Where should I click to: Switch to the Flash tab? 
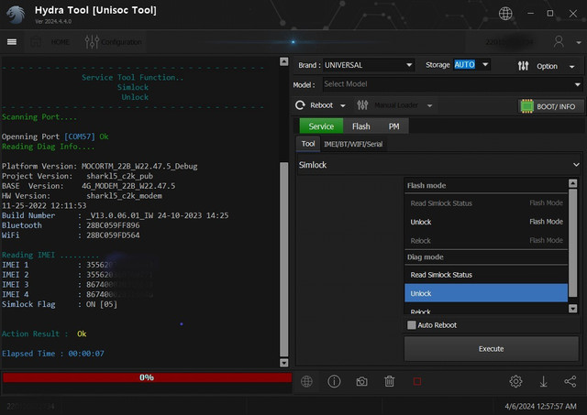point(360,126)
